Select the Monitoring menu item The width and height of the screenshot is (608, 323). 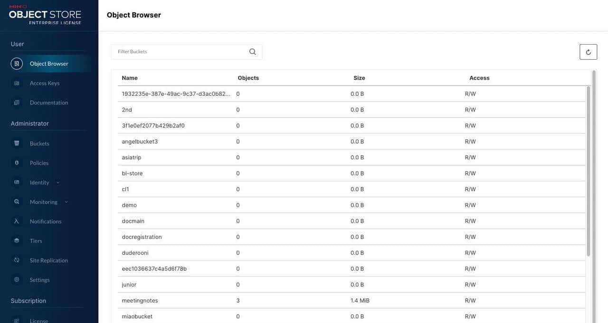click(x=43, y=202)
